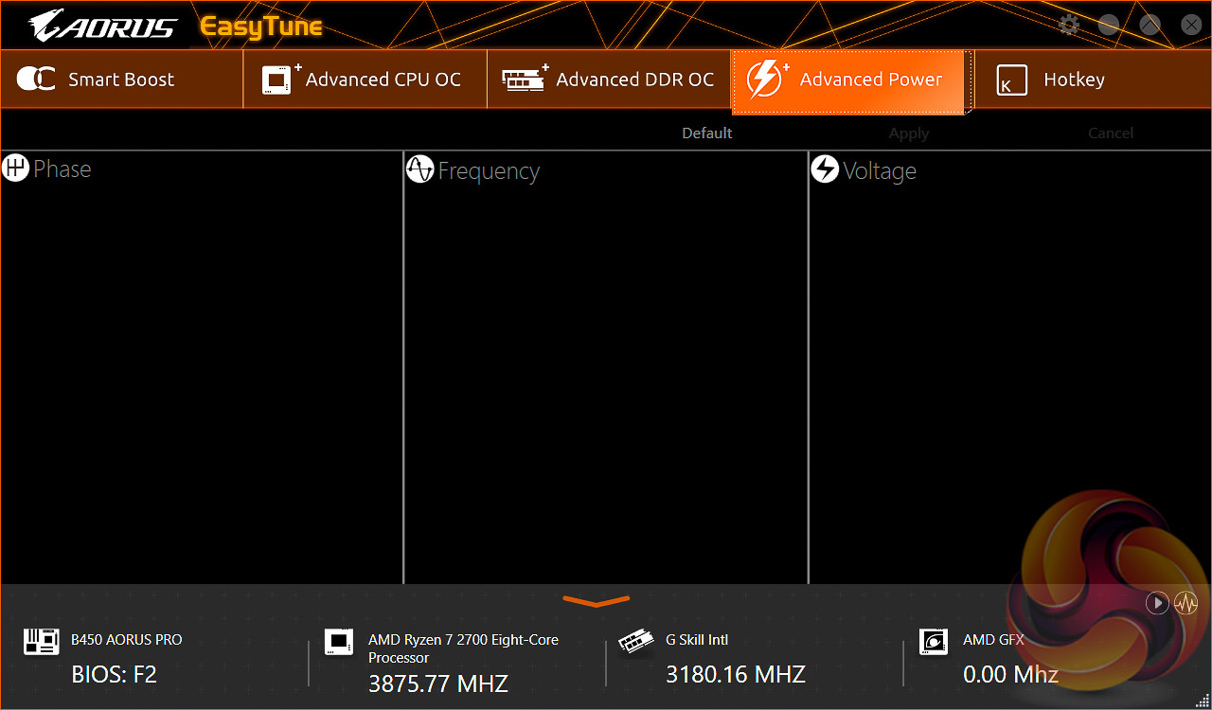Click the Apply button

(x=909, y=133)
